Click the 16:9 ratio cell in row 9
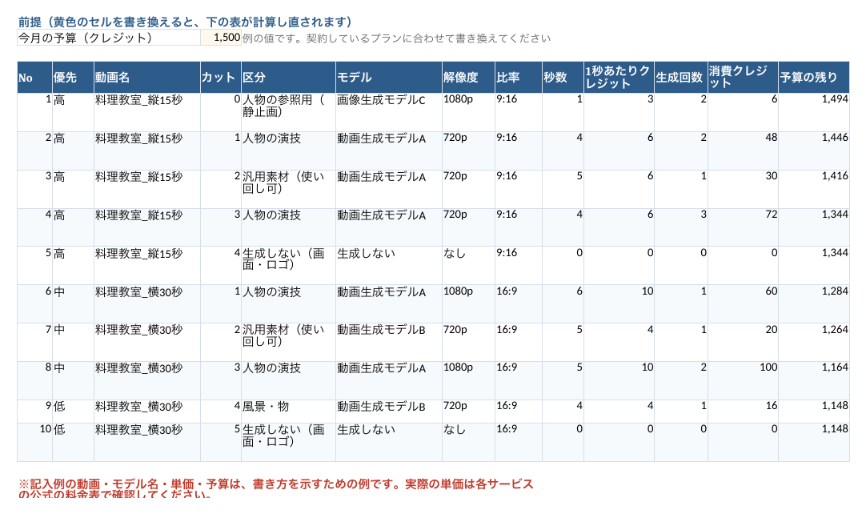Screen dimensions: 866x514 point(519,412)
